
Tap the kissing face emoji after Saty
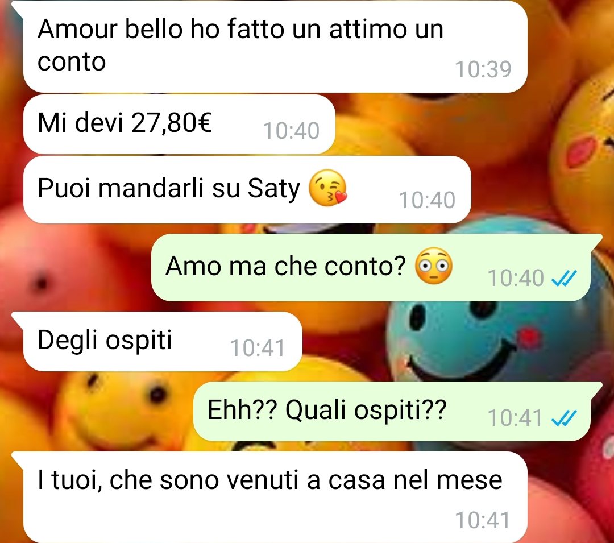point(328,188)
